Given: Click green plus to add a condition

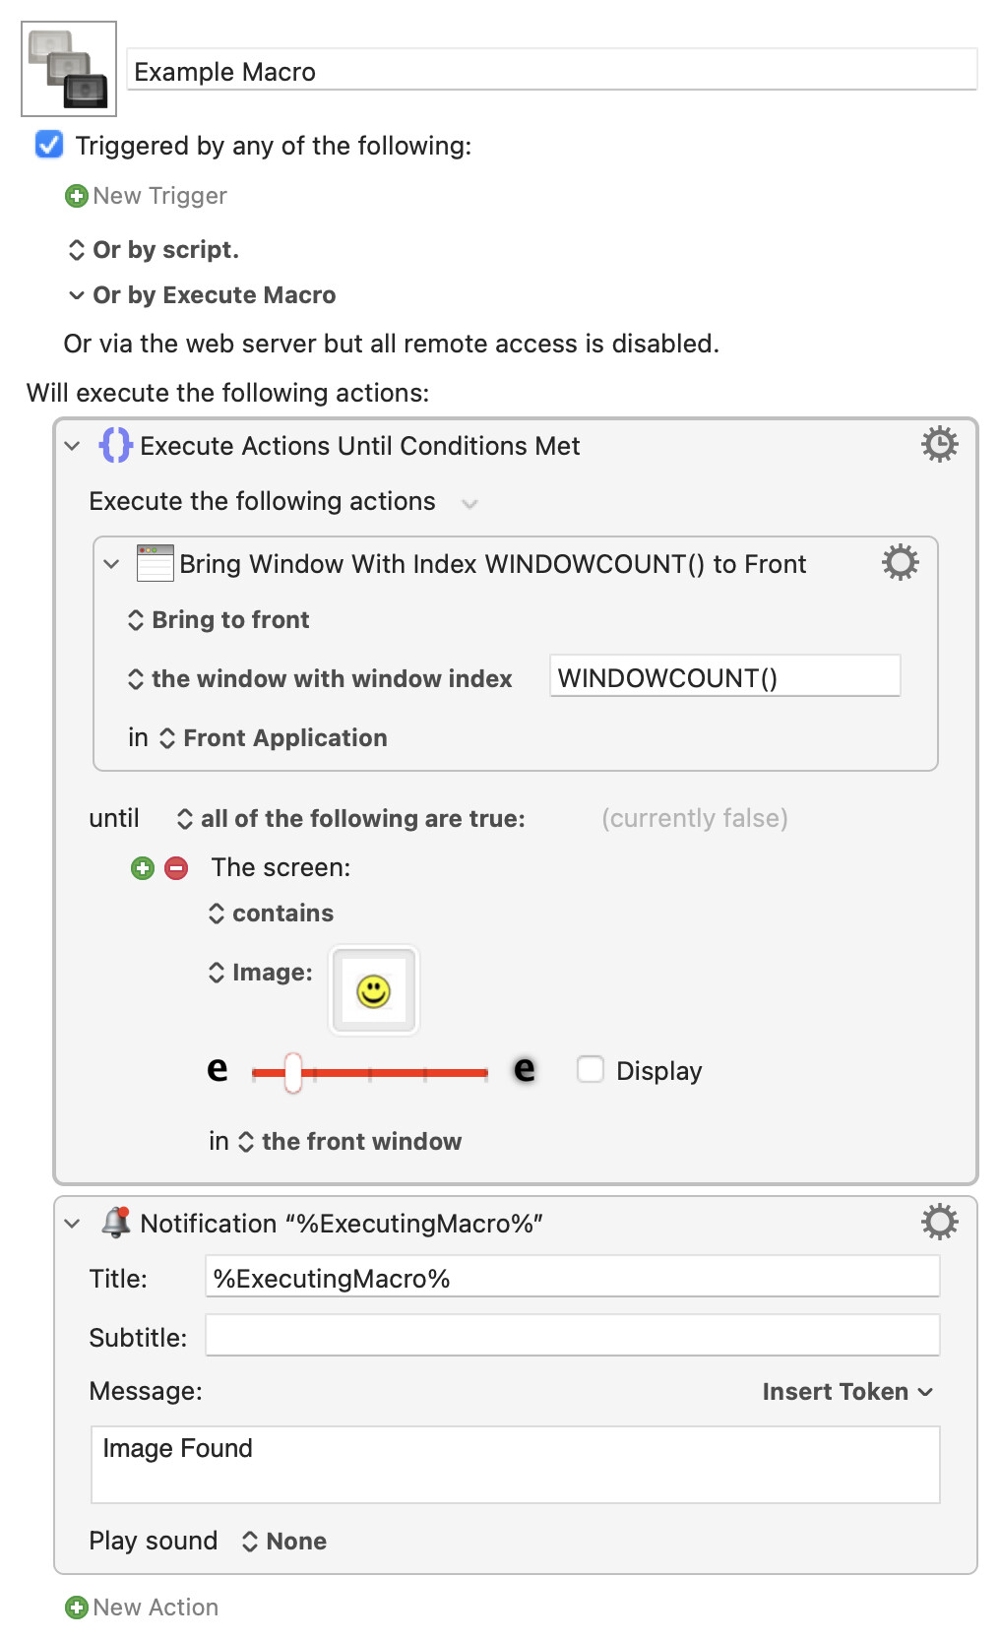Looking at the screenshot, I should [x=143, y=868].
